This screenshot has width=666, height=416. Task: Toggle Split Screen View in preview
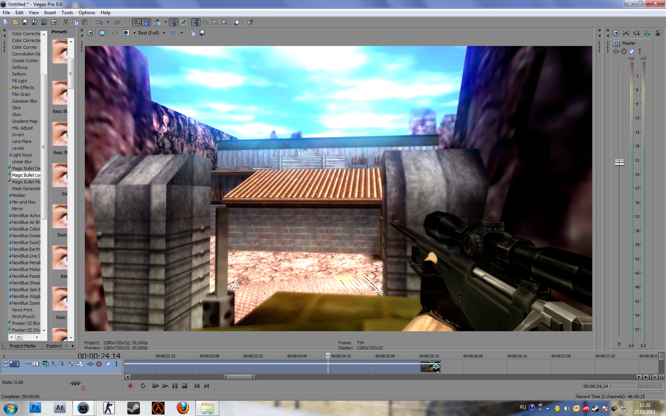[126, 33]
